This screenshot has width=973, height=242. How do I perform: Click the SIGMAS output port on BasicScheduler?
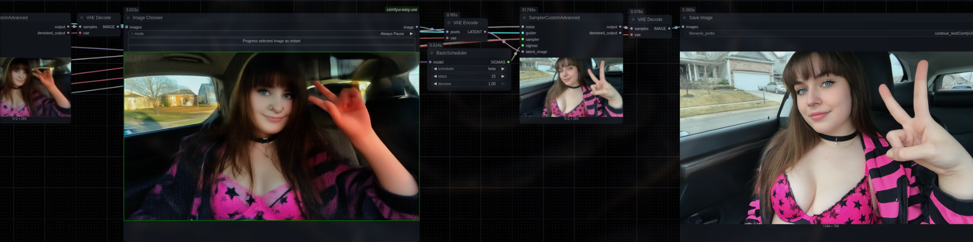pos(508,62)
